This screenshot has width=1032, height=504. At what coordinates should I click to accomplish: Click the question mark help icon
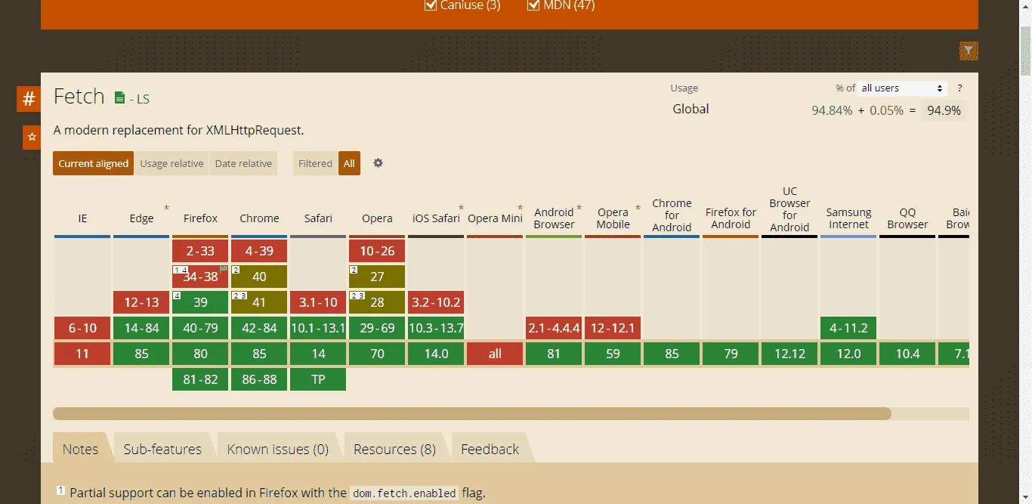coord(960,88)
